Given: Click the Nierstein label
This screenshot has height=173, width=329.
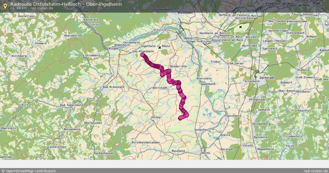Looking at the screenshot, I should (x=204, y=79).
